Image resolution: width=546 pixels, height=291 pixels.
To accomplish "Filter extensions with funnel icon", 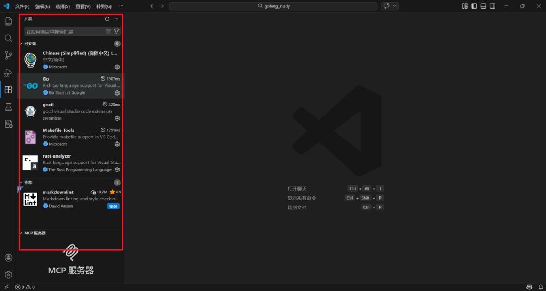I will (117, 32).
